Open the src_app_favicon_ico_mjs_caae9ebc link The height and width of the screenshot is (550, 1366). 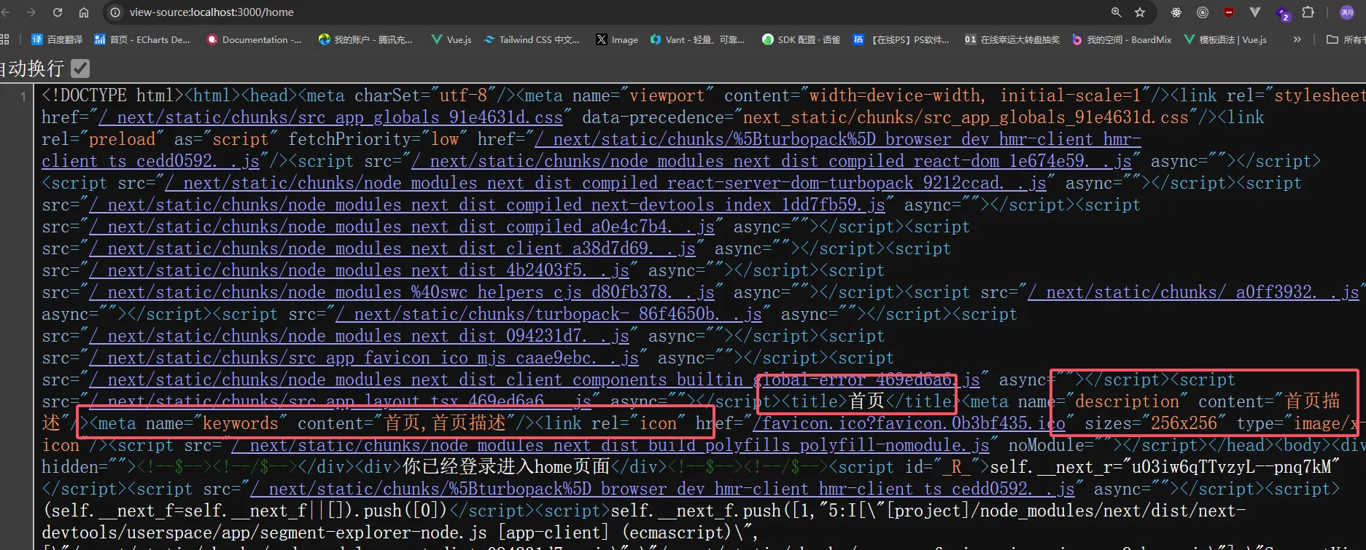coord(364,358)
